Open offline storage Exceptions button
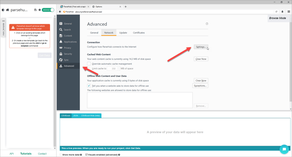Screen dimensions: 292x157 [x=200, y=86]
